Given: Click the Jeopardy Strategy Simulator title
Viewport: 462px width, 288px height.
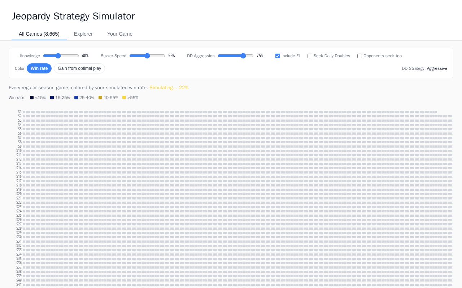Looking at the screenshot, I should coord(73,16).
